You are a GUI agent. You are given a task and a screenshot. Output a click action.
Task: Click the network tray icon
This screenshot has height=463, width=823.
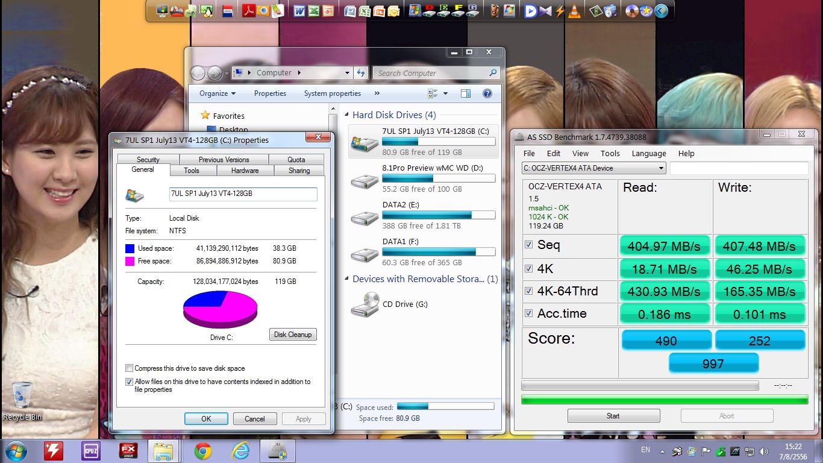(x=750, y=451)
